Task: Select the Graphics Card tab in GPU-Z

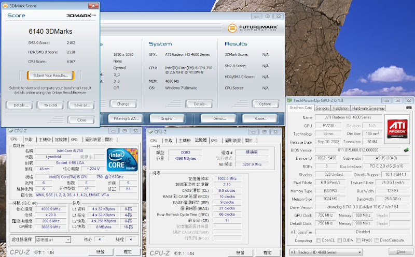Action: pyautogui.click(x=301, y=108)
